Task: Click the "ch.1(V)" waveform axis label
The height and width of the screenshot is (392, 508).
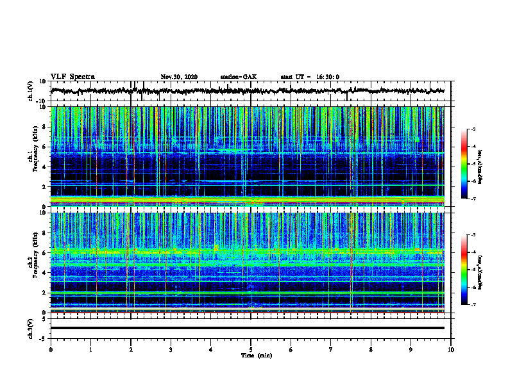Action: tap(31, 91)
